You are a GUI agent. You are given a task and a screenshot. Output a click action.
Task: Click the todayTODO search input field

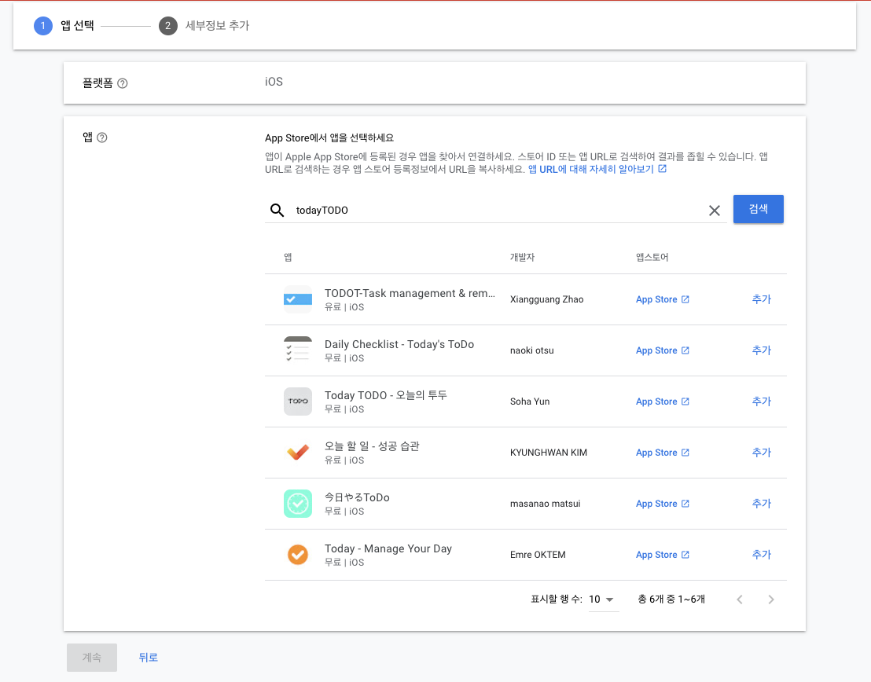(x=497, y=210)
